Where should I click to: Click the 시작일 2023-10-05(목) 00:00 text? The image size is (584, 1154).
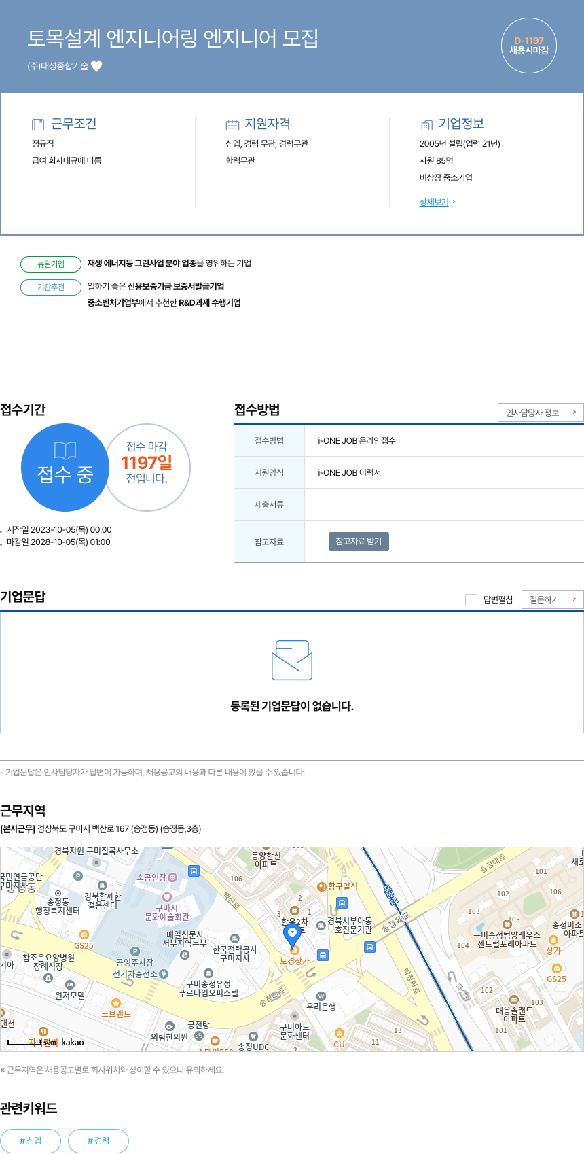point(59,530)
